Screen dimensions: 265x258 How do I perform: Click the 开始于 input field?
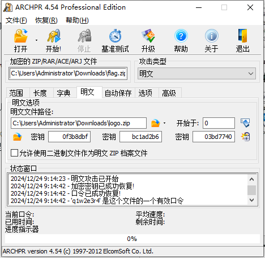pos(219,123)
